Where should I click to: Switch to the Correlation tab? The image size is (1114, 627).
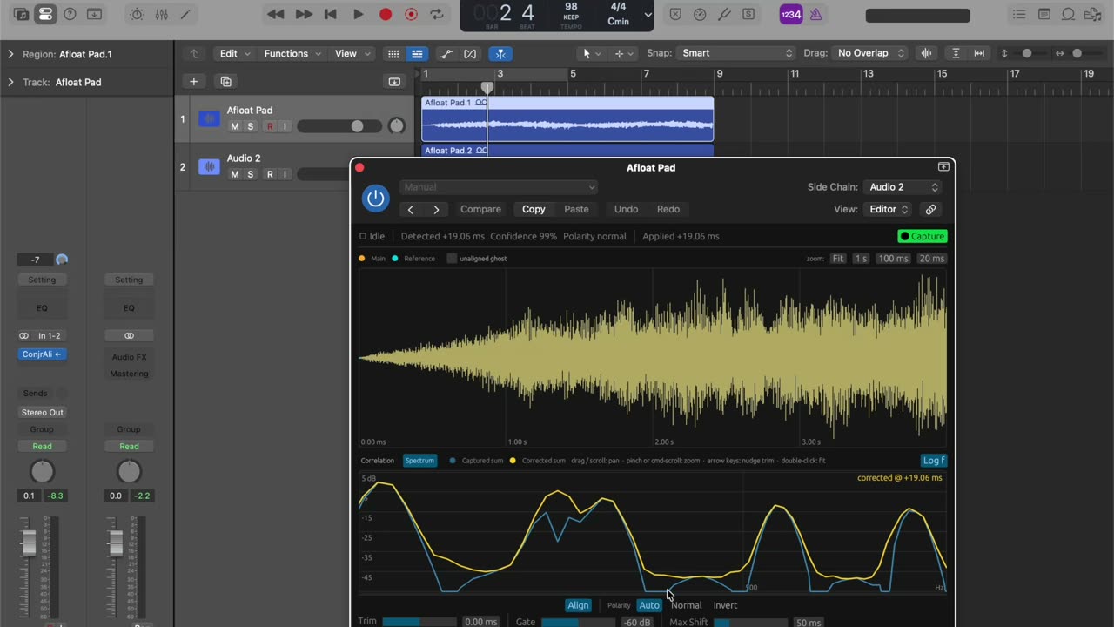click(377, 461)
